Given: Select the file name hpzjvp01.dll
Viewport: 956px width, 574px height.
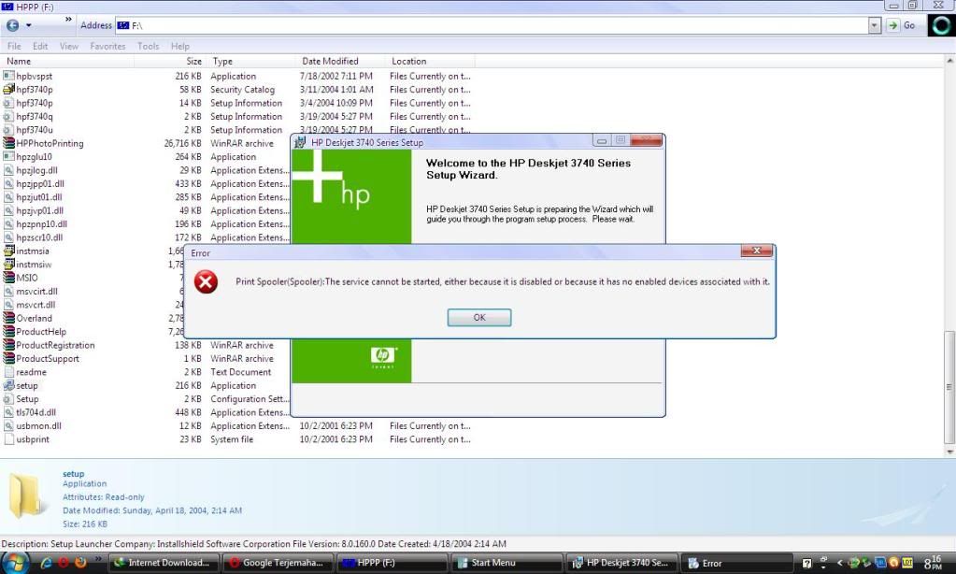Looking at the screenshot, I should [x=39, y=210].
